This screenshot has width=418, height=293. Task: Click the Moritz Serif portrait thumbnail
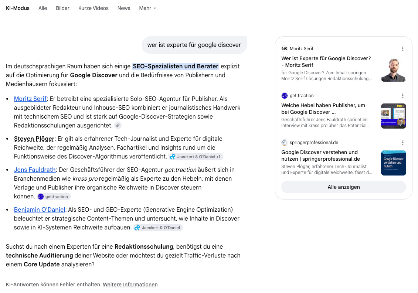394,69
